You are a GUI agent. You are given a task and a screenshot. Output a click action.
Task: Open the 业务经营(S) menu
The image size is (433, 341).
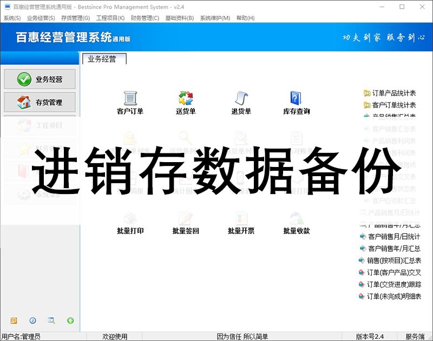[41, 18]
